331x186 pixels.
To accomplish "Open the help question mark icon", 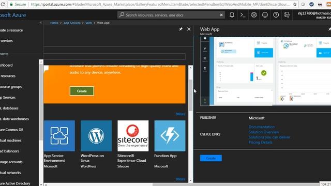I will tap(276, 15).
